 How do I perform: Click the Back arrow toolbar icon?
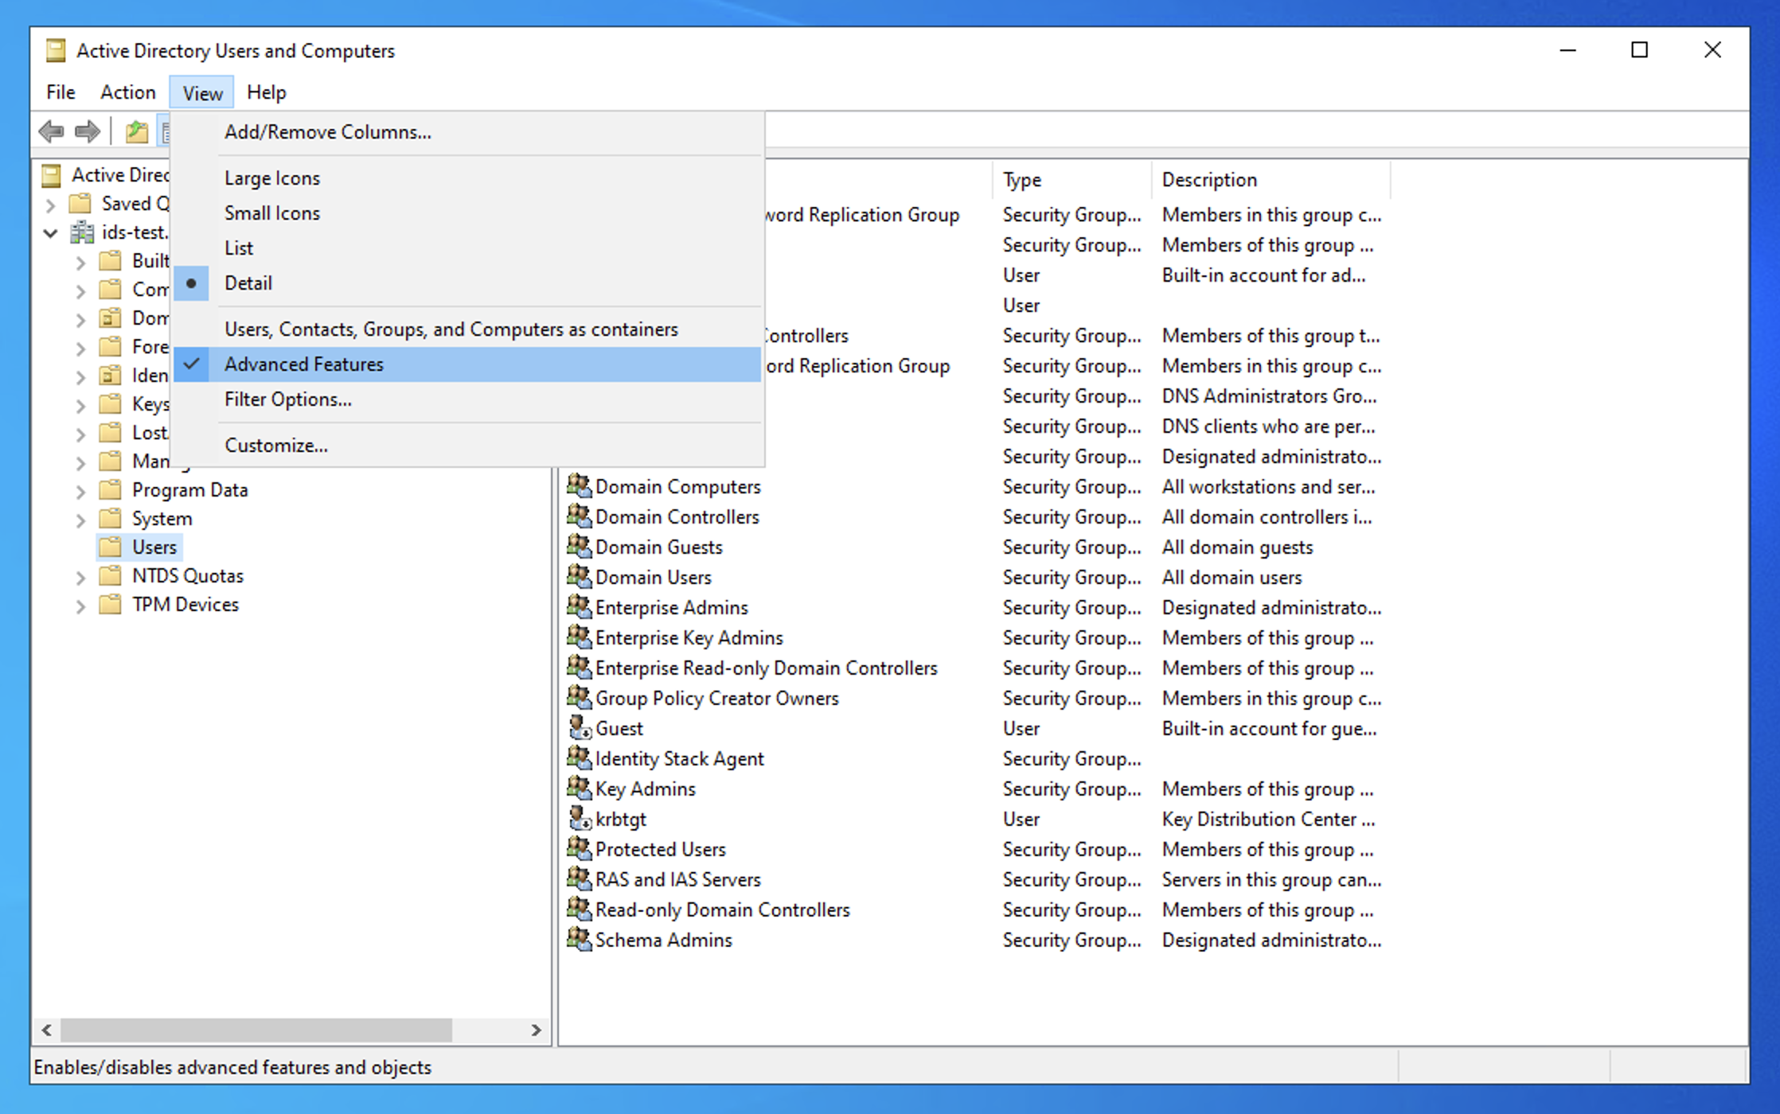click(52, 131)
